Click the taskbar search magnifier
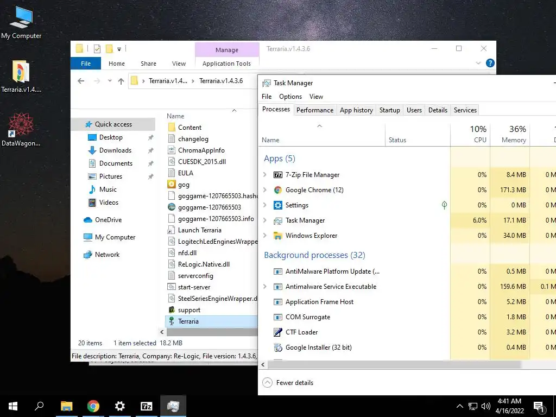Image resolution: width=556 pixels, height=417 pixels. point(39,406)
